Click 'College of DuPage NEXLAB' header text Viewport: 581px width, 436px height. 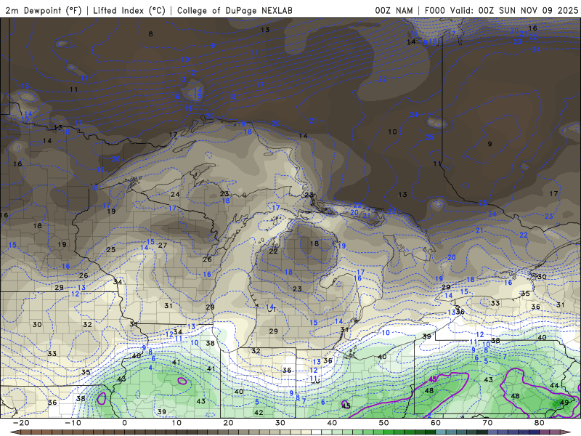(x=235, y=10)
